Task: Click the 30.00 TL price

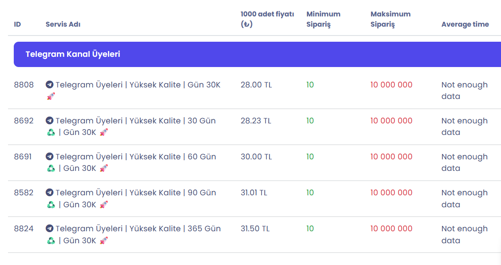Action: pos(256,156)
